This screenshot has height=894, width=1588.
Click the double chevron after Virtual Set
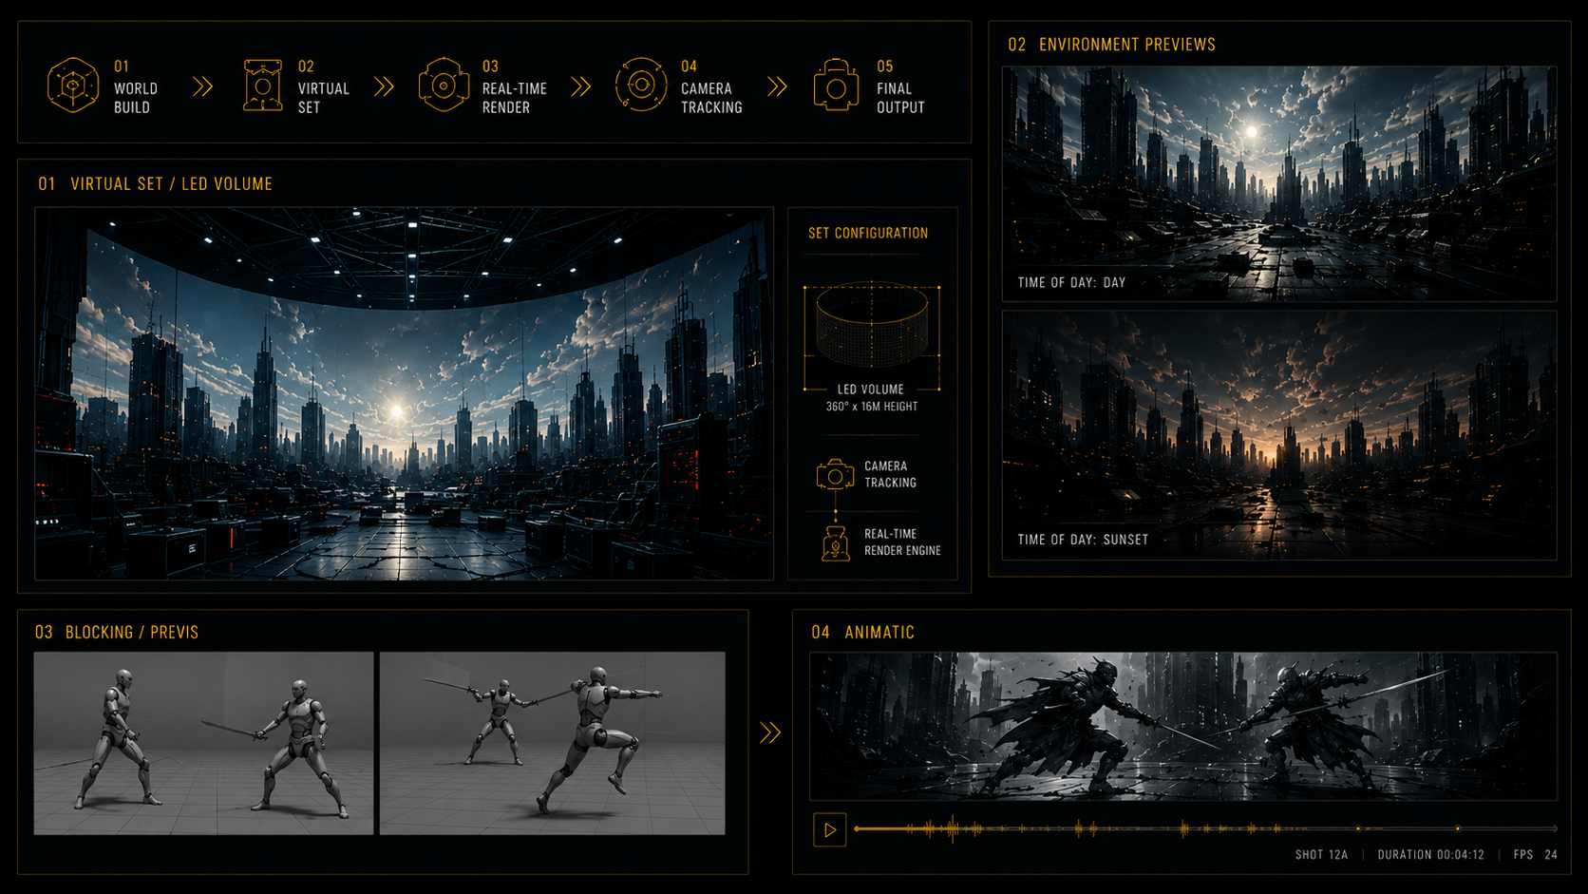(384, 87)
